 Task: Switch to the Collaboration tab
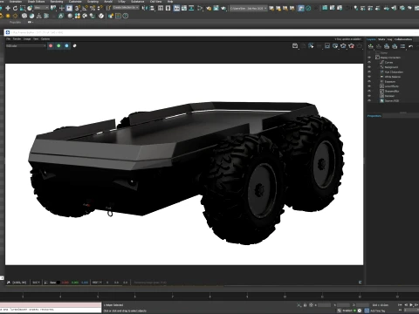(x=403, y=39)
